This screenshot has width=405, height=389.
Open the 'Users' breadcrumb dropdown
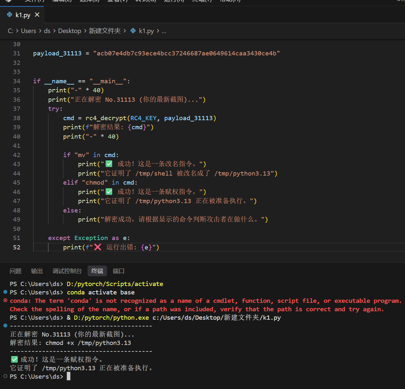[29, 31]
